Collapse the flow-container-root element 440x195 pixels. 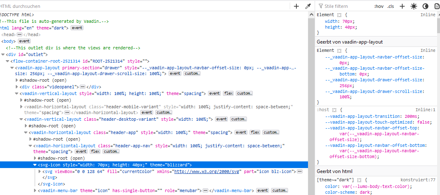(x=7, y=61)
